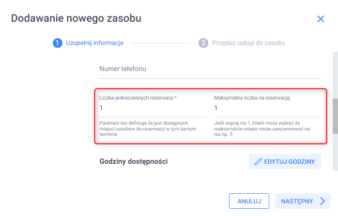338x216 pixels.
Task: Select the Uzupełnij informacje step label
Action: point(94,43)
